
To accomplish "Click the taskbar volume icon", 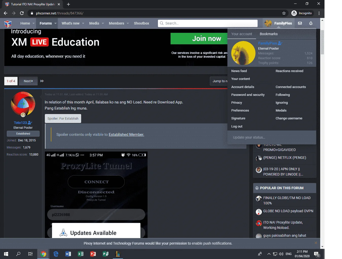I will 281,254.
